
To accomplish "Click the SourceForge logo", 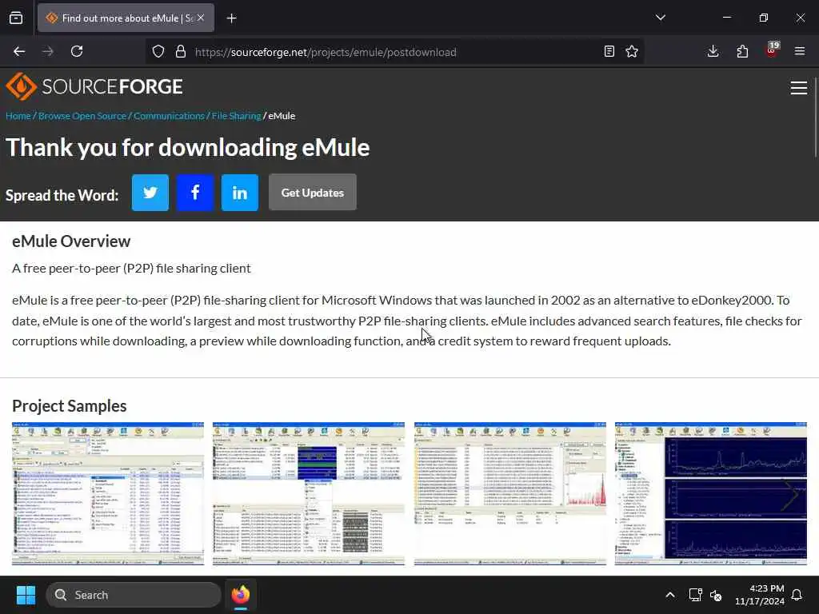I will (94, 86).
